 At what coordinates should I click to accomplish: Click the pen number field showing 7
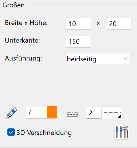tap(36, 112)
